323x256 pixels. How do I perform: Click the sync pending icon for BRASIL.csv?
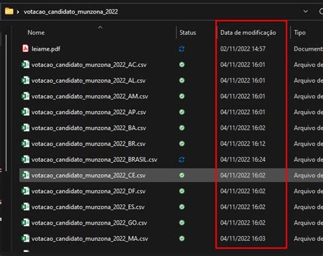182,160
